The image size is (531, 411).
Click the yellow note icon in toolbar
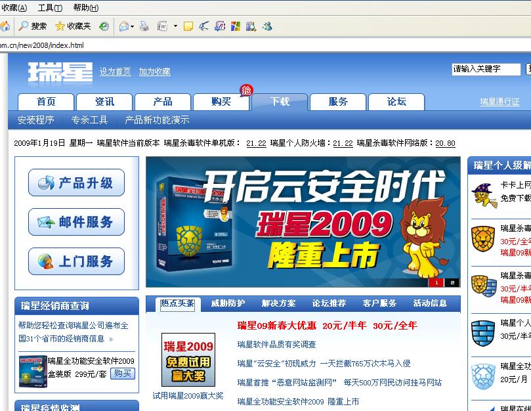tap(188, 26)
